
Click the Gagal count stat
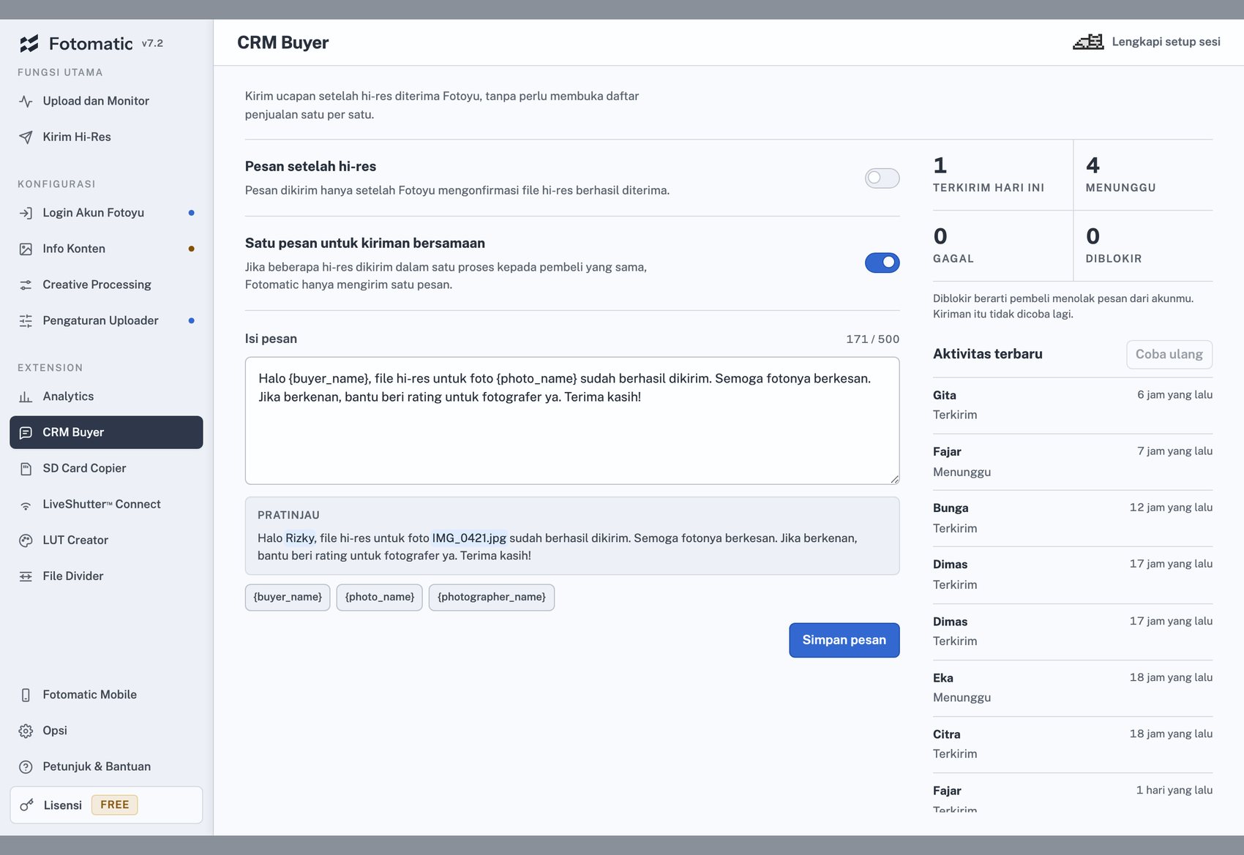click(x=1003, y=246)
